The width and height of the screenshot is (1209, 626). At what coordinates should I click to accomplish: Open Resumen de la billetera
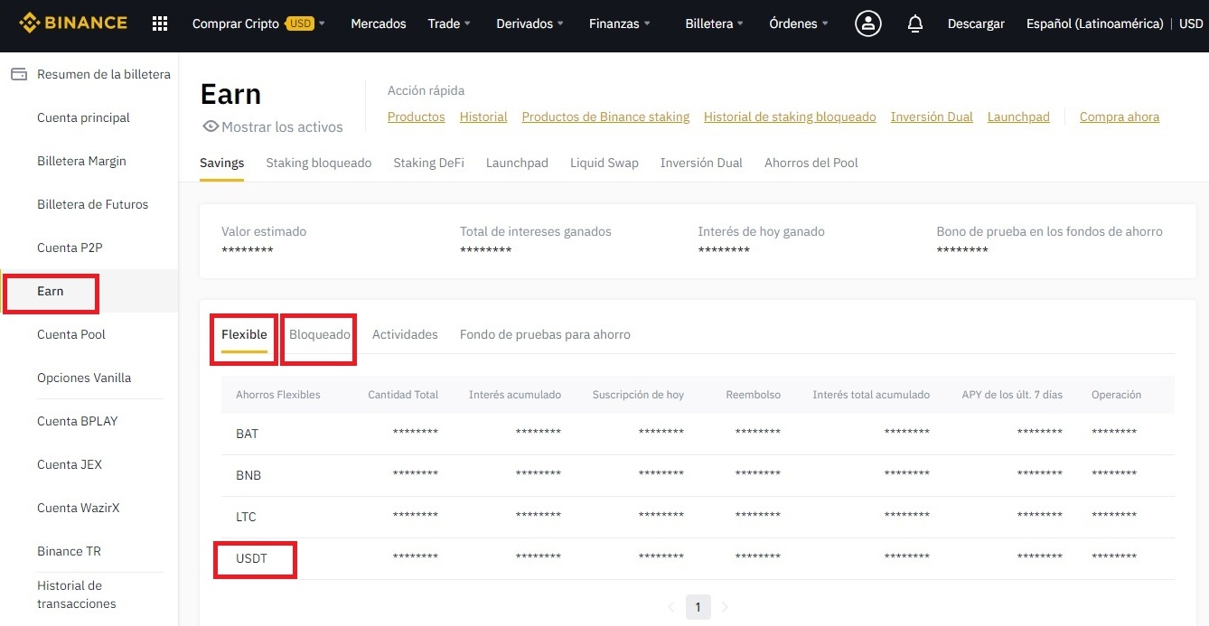(x=103, y=74)
